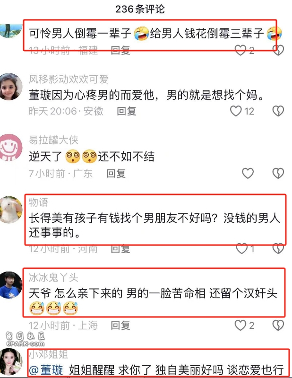Screen dimensions: 292x378
Task: Dislike the 冰冰鬼丫头 comment from 上海
Action: coord(278,325)
